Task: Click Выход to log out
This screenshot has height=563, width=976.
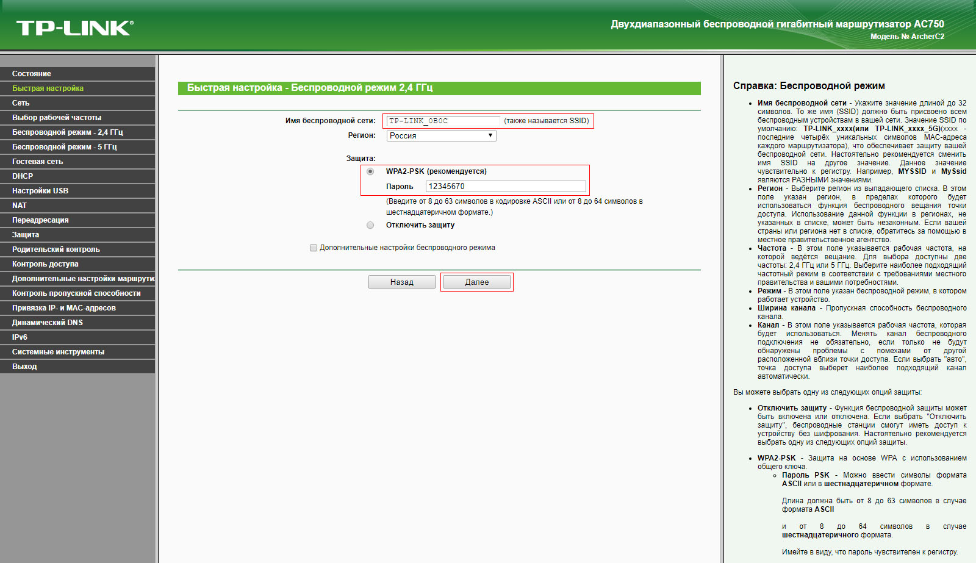Action: pos(77,367)
